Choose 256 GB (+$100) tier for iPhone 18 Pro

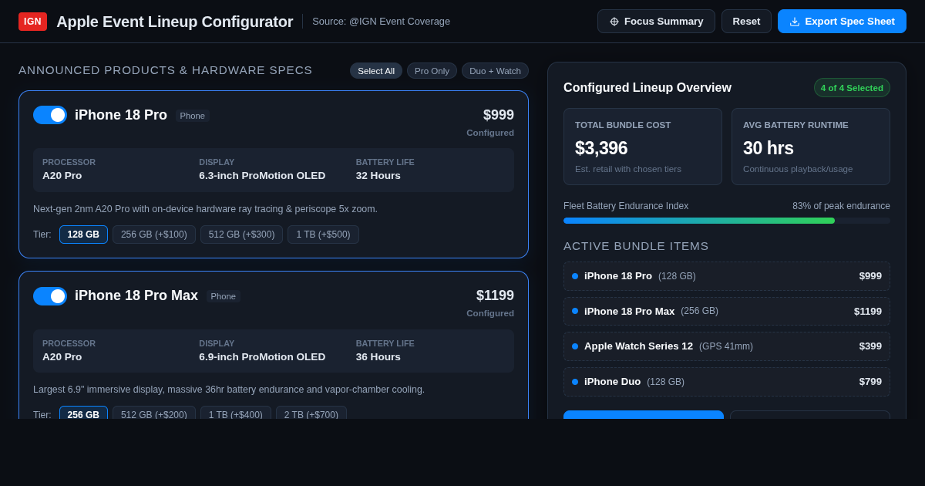[x=154, y=235]
